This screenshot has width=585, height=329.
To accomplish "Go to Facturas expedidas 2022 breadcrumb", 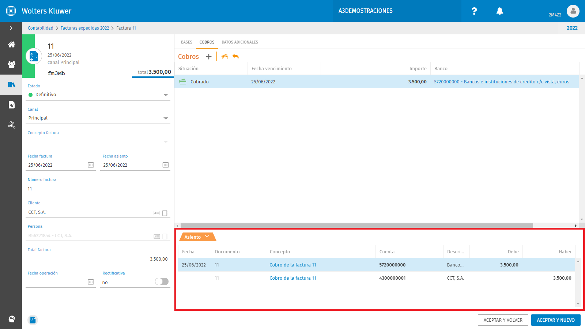I will point(85,28).
